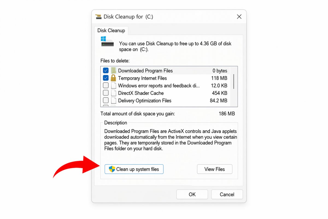
Task: Click the DirectX Shader Cache file icon
Action: pos(113,93)
